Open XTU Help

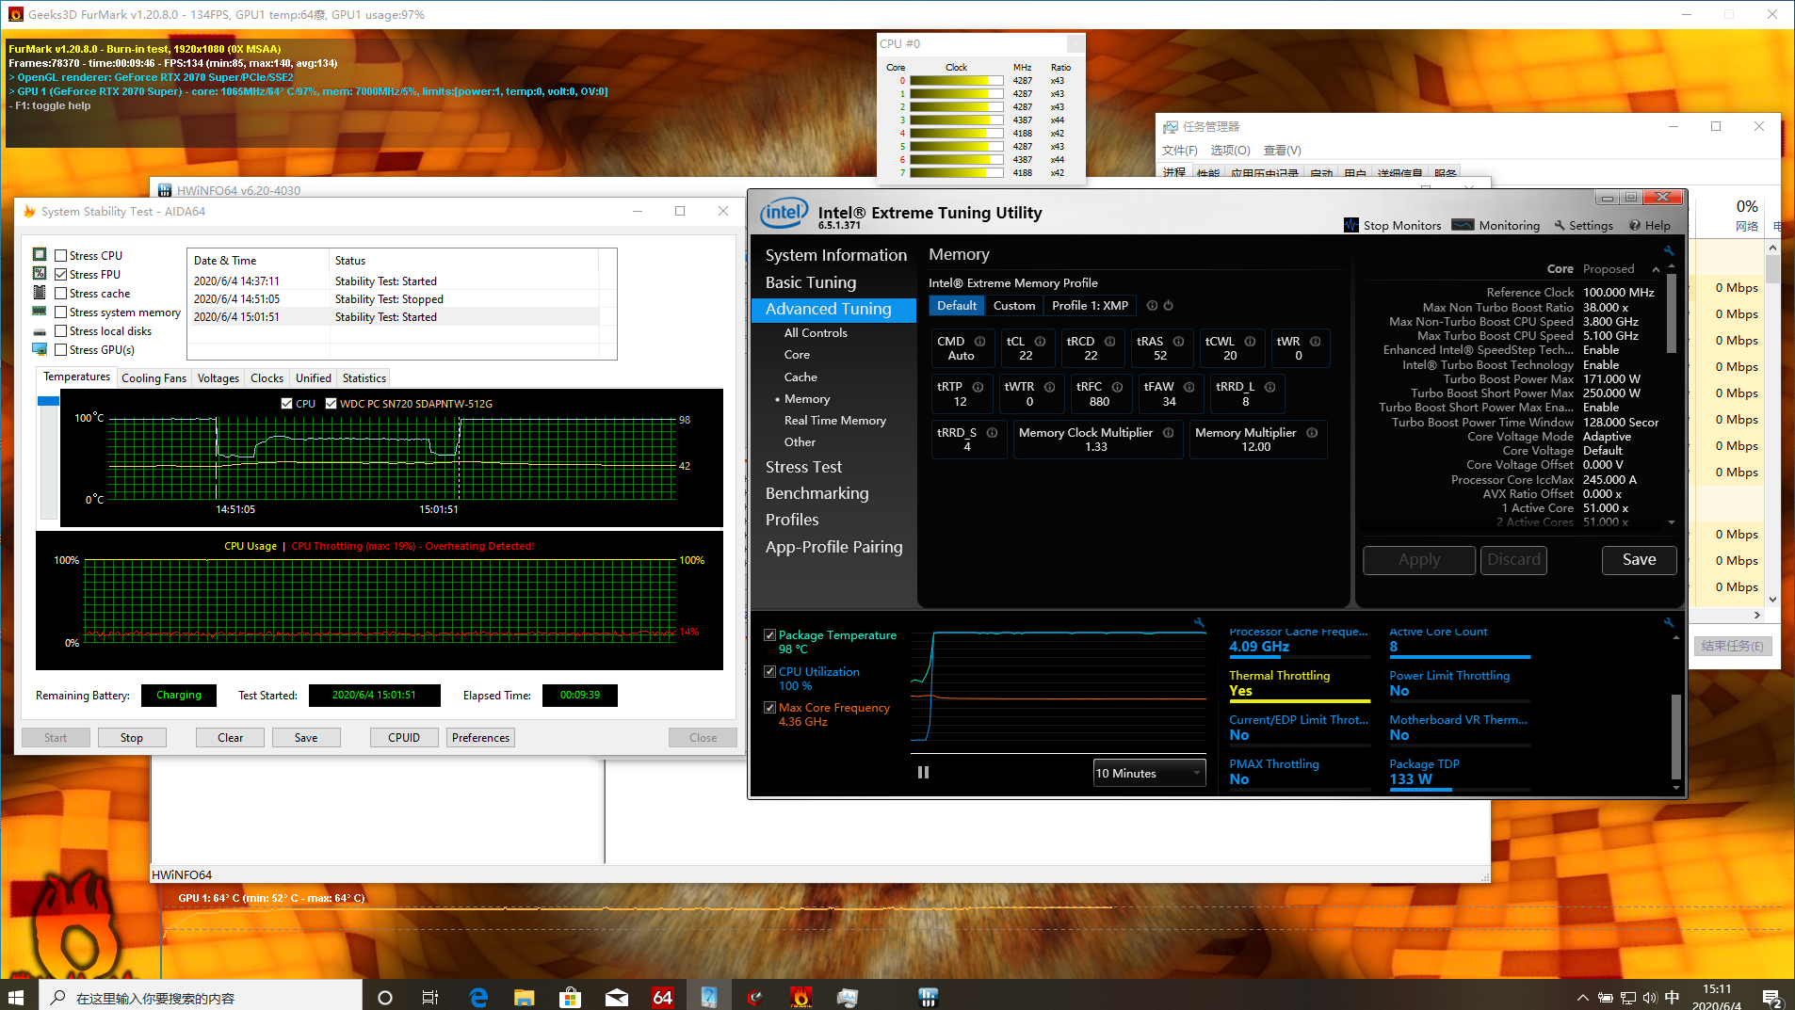coord(1650,225)
